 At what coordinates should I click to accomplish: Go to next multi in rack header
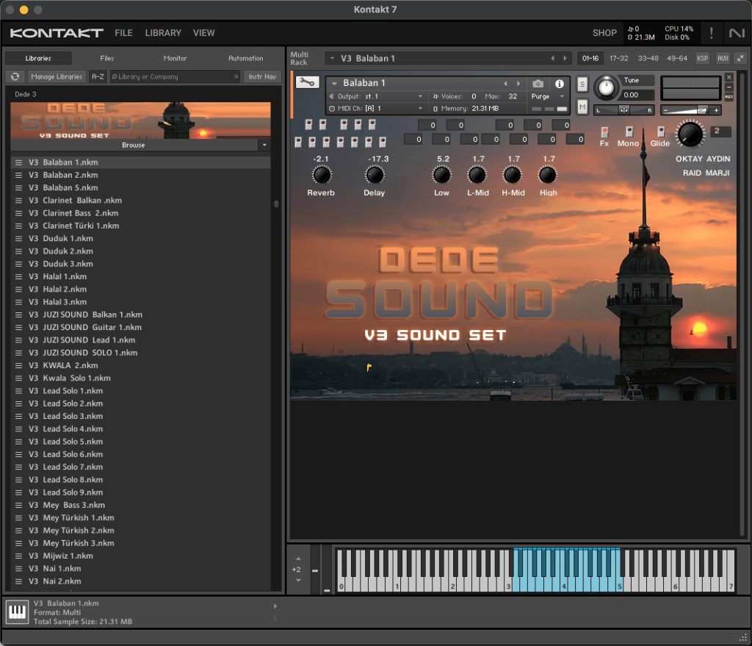tap(565, 58)
